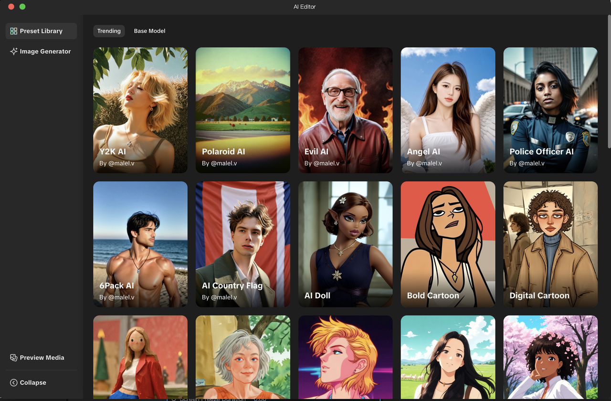Click the Preview Media icon
Viewport: 611px width, 401px height.
pos(13,358)
